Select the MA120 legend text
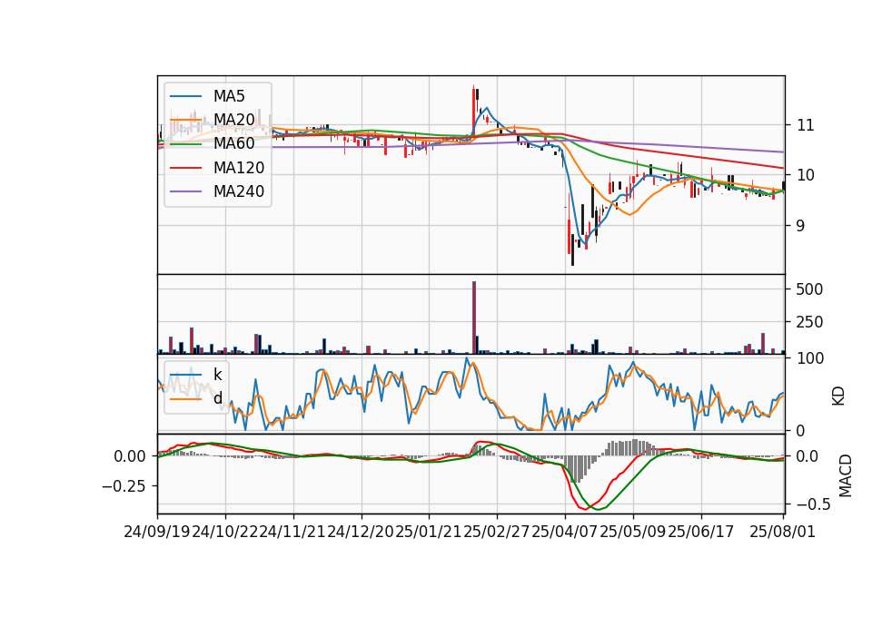872x626 pixels. coord(239,167)
